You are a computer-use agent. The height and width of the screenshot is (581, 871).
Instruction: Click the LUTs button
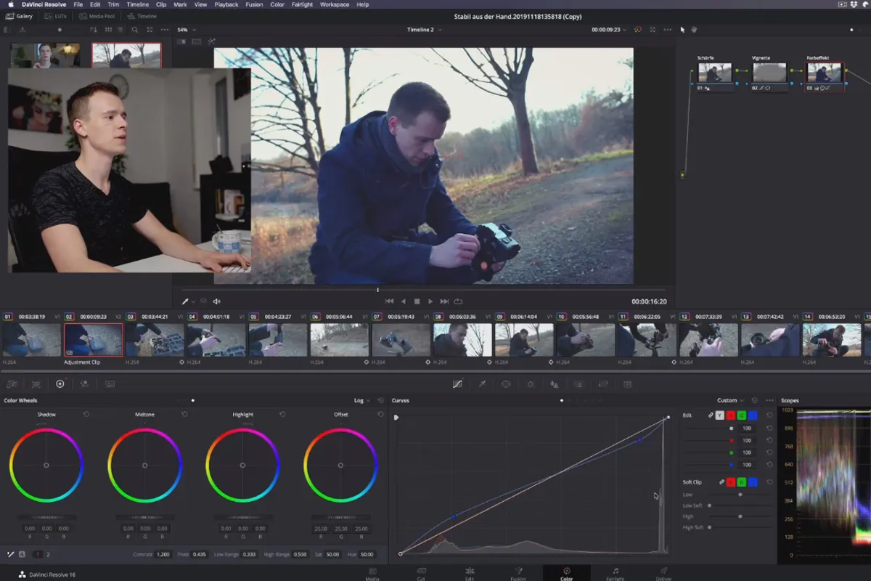pos(56,16)
